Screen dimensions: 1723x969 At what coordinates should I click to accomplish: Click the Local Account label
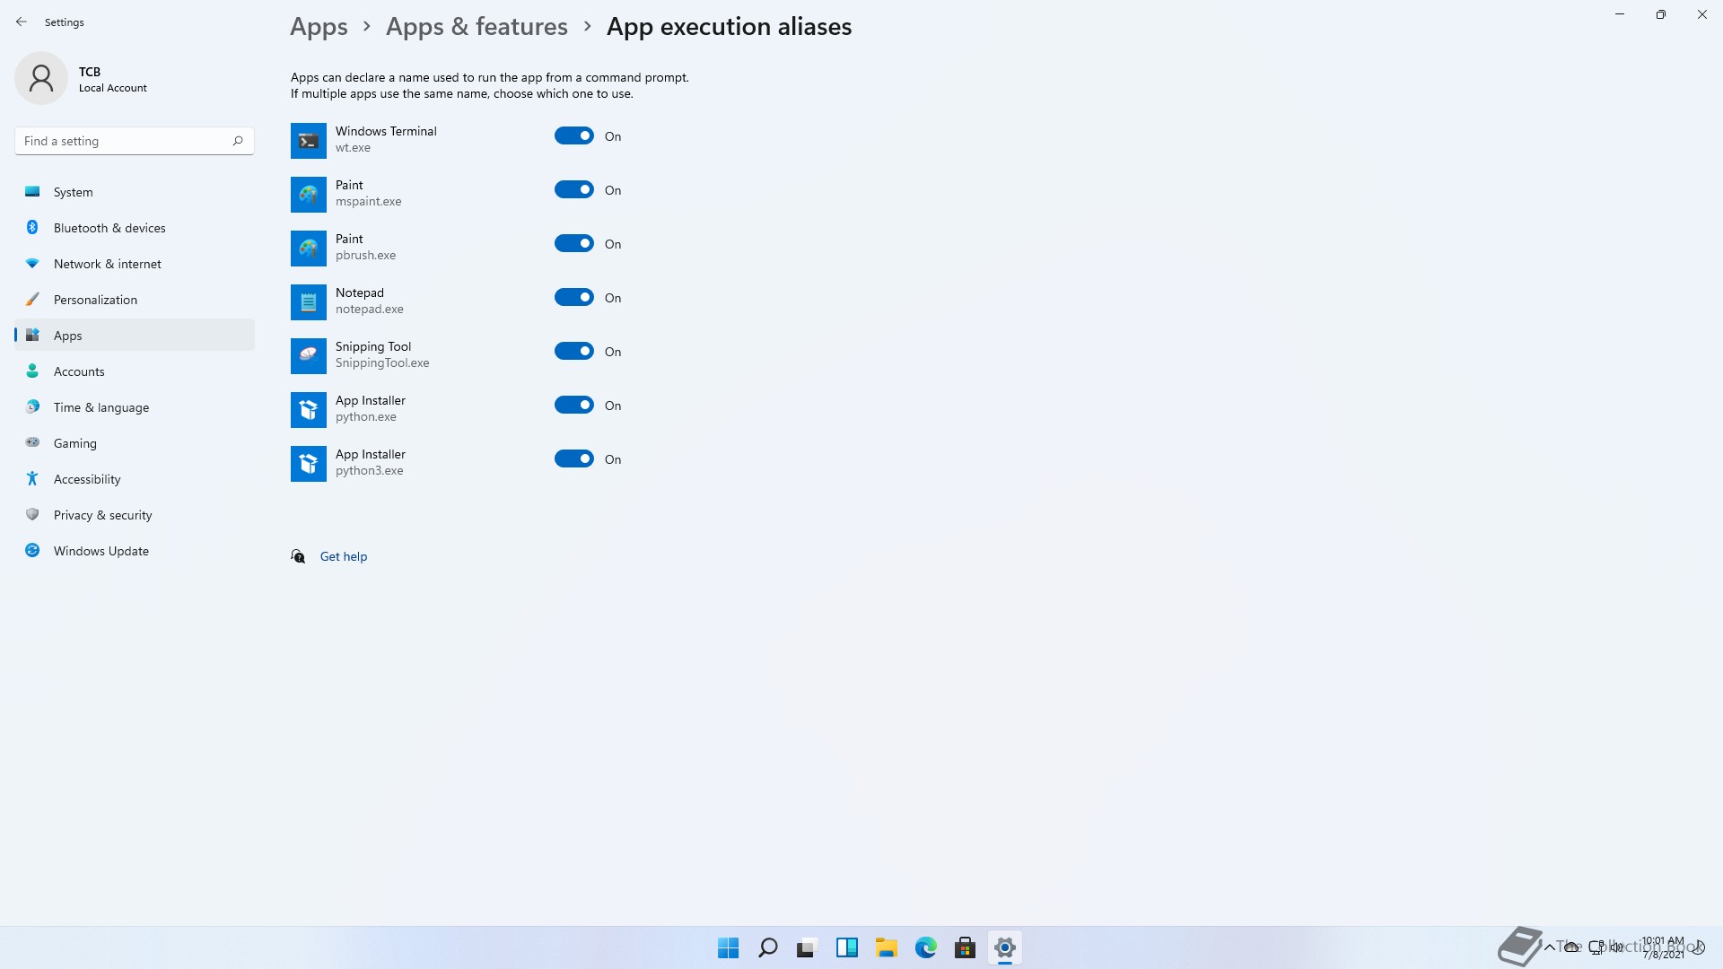113,88
